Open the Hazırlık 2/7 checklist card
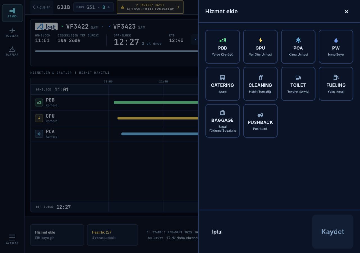The image size is (360, 253). click(x=112, y=235)
